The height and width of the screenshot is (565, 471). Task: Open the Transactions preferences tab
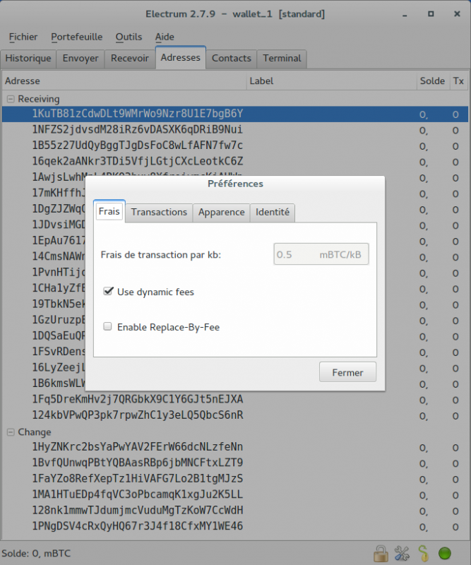click(159, 213)
